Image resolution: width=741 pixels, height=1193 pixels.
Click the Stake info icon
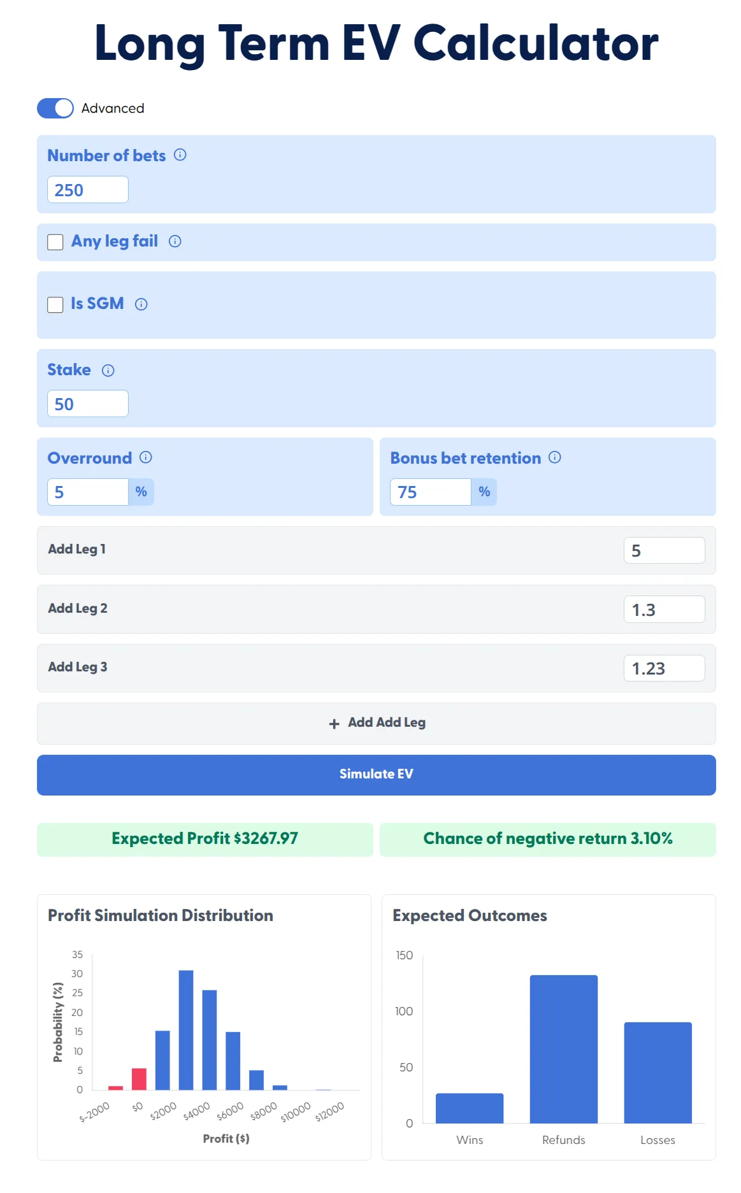108,371
